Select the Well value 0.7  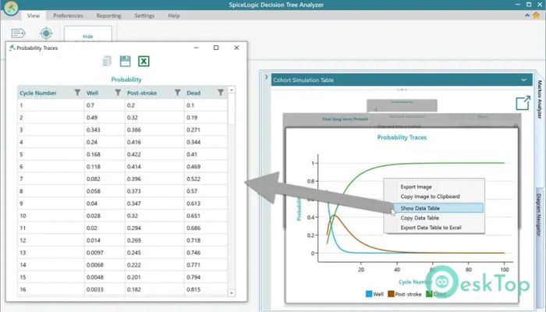tap(90, 105)
